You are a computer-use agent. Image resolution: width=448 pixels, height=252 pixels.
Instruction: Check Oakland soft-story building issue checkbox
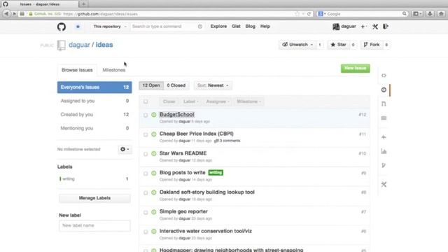tap(146, 193)
